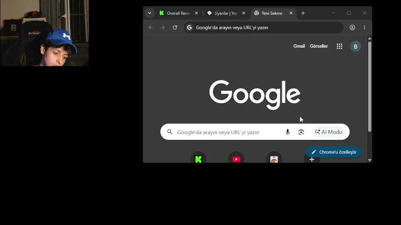Click the scrollbar up arrow
The width and height of the screenshot is (401, 225).
(x=370, y=38)
